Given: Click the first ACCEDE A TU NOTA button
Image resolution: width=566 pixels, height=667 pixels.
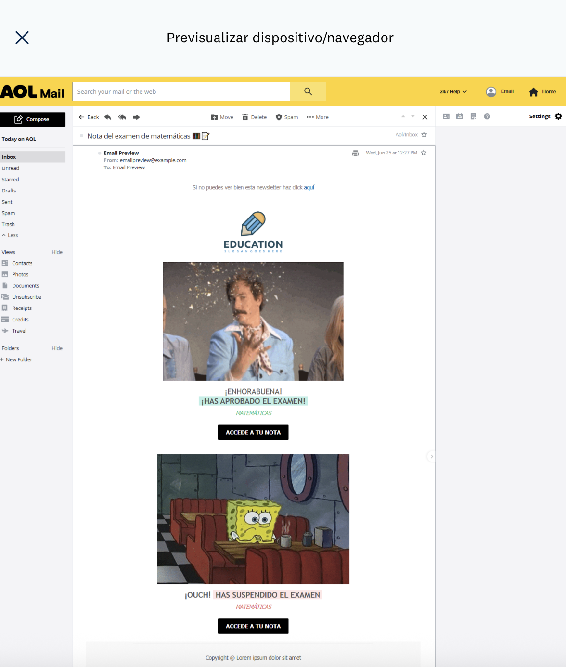Looking at the screenshot, I should click(x=253, y=432).
